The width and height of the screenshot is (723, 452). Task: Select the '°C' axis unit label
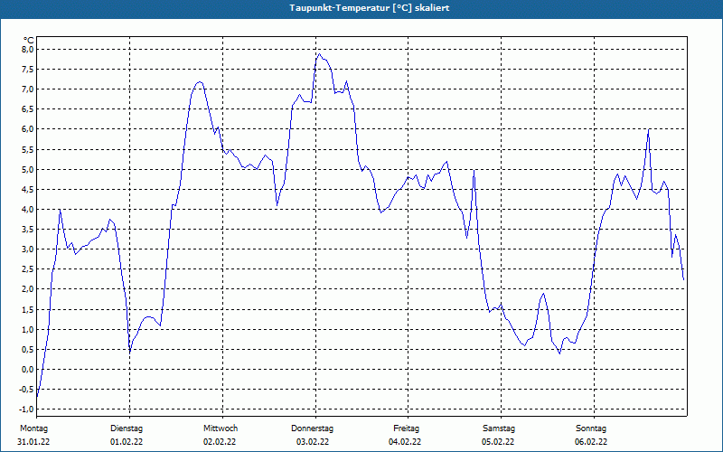[29, 40]
